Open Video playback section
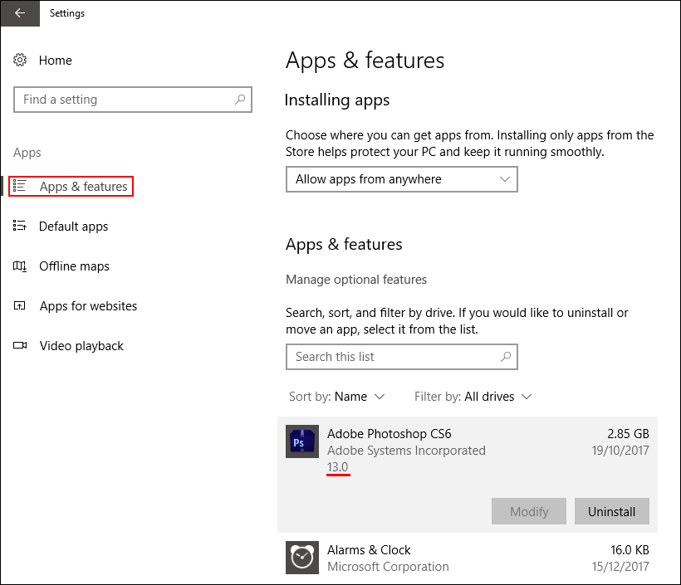Viewport: 681px width, 585px height. (x=81, y=346)
